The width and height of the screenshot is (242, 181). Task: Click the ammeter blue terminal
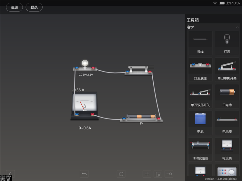point(77,114)
